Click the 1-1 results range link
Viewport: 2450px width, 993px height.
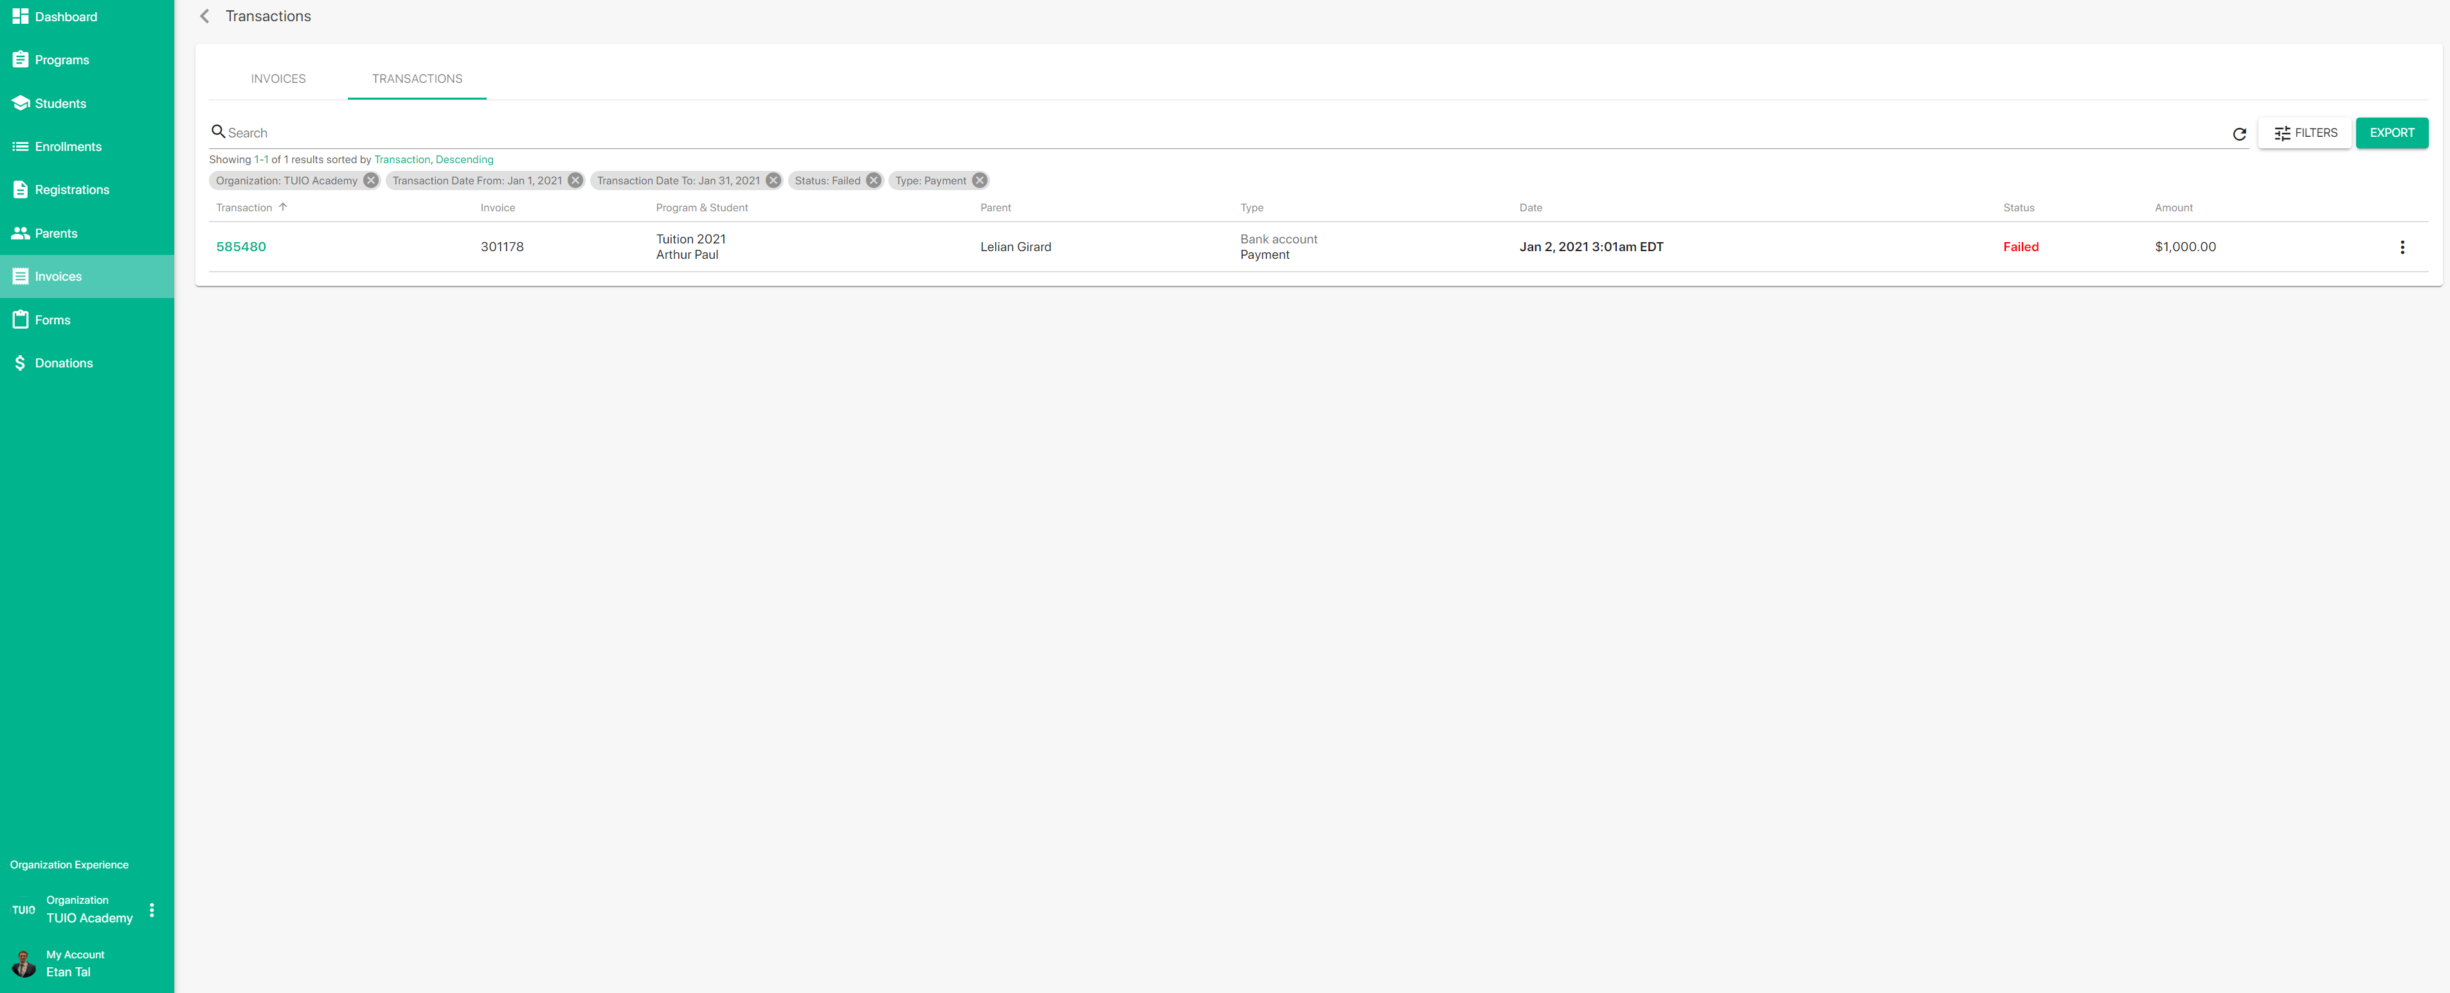coord(260,160)
